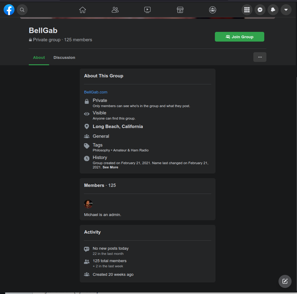This screenshot has height=294, width=297.
Task: Click 'Philosophy • Amateur & Ham Radio' tags text
Action: [121, 150]
